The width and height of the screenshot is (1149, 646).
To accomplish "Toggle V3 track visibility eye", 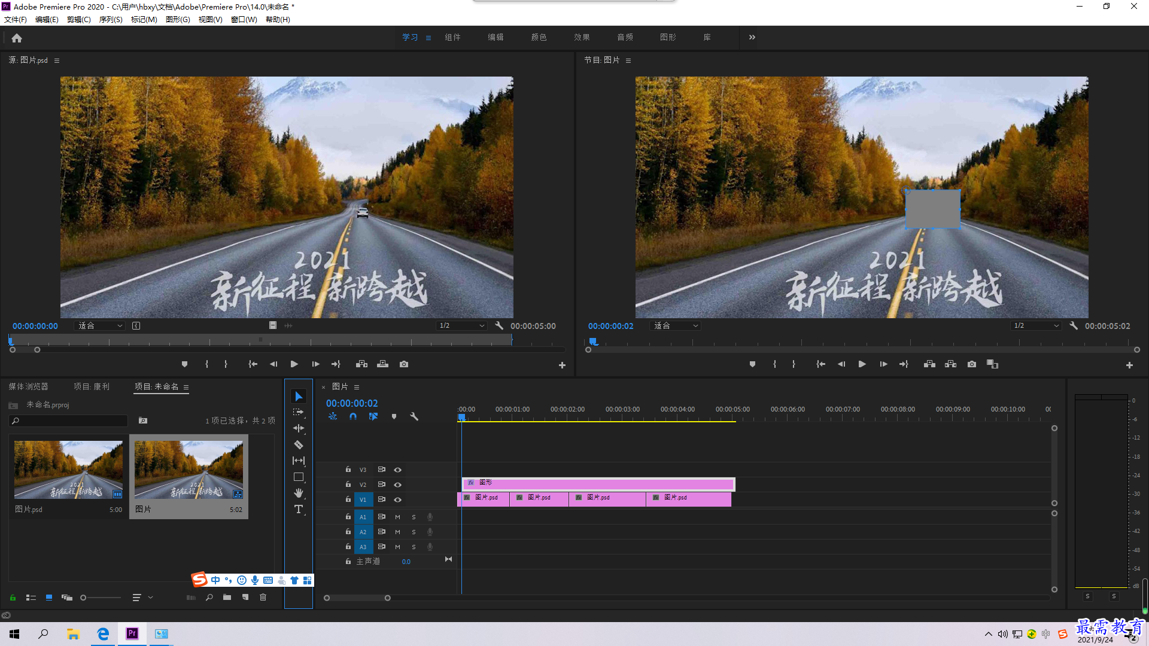I will [397, 470].
